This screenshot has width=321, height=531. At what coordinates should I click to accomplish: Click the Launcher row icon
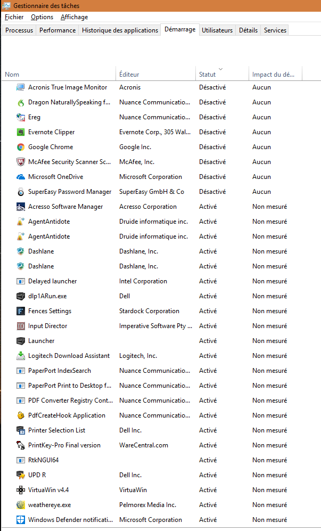point(21,341)
